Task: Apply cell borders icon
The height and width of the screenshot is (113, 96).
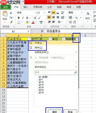Action: point(19,22)
